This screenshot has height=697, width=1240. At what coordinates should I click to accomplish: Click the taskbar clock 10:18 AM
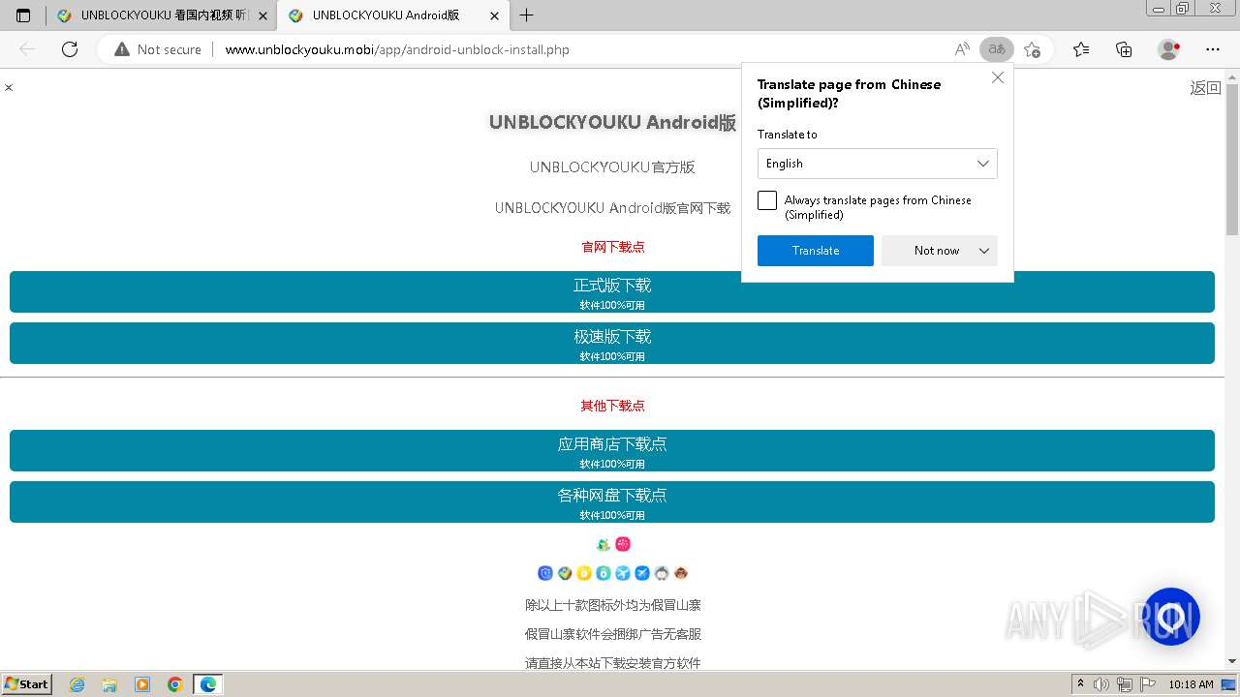click(1191, 684)
